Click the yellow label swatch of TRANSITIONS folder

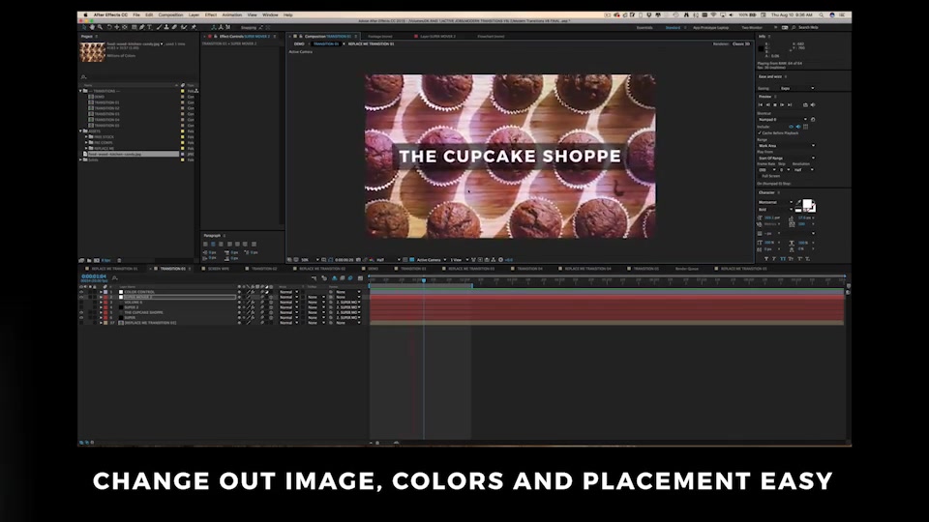[x=183, y=91]
